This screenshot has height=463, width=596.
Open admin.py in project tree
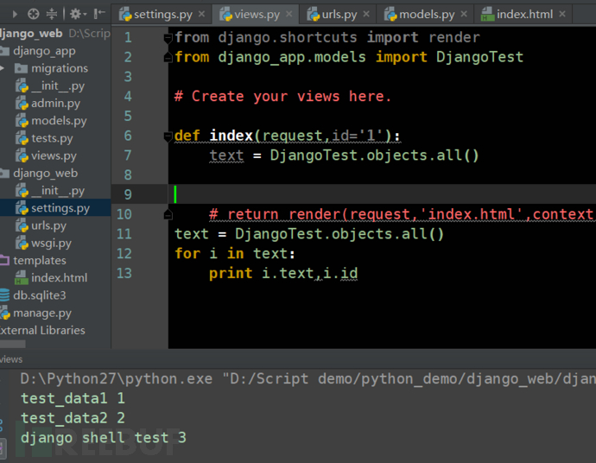pyautogui.click(x=48, y=104)
